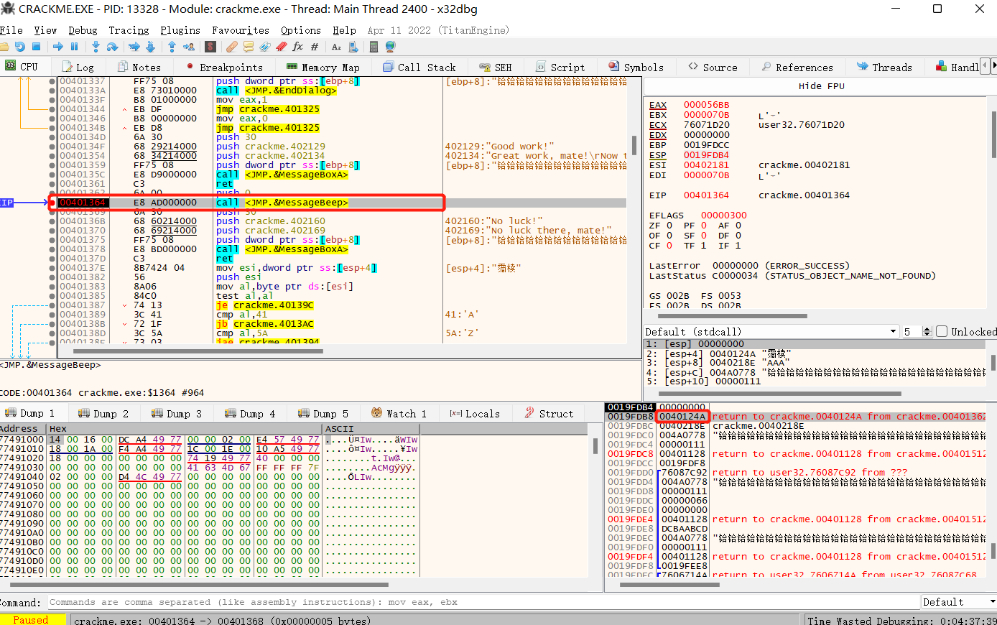Select the Struct tab
This screenshot has width=997, height=625.
(549, 413)
